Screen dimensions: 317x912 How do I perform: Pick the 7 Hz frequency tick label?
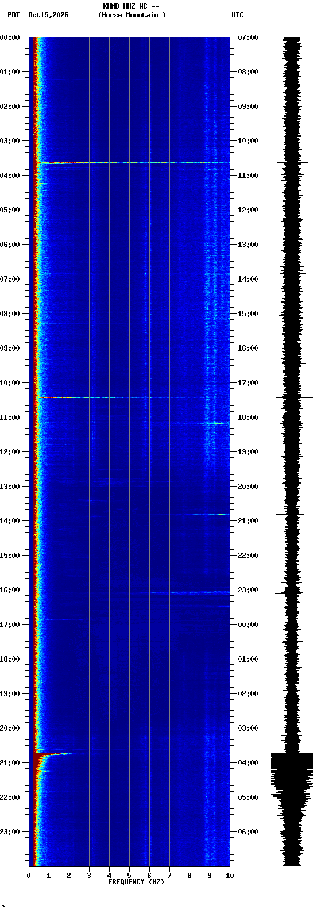(169, 876)
